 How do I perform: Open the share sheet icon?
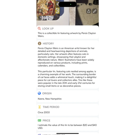89,11
